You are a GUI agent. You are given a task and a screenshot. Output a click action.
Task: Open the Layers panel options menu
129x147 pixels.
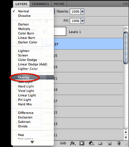point(126,4)
